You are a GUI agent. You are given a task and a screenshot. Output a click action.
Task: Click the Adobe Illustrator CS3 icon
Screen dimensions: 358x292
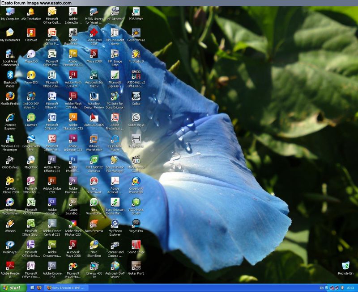73,117
